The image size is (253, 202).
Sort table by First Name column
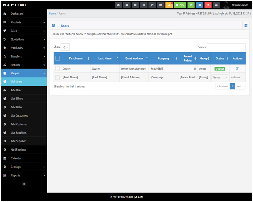[76, 58]
